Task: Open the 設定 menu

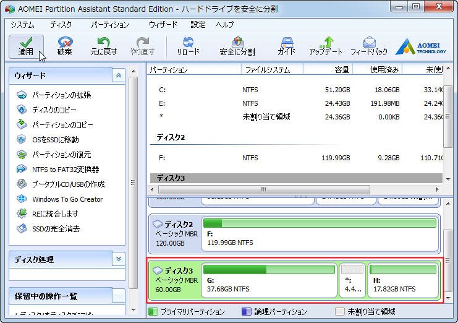Action: (x=198, y=25)
